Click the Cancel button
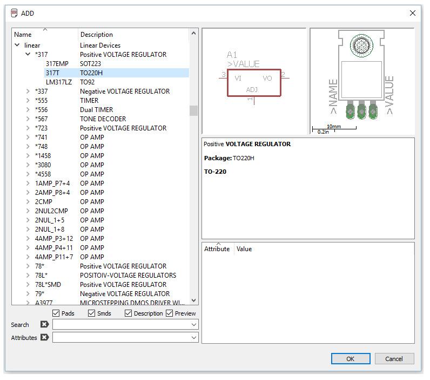The height and width of the screenshot is (380, 430). tap(394, 358)
